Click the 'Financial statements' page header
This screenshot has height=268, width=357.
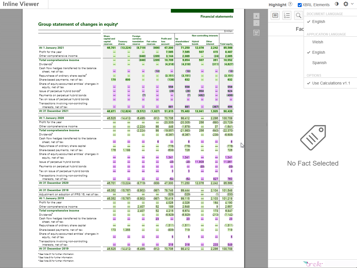[217, 17]
